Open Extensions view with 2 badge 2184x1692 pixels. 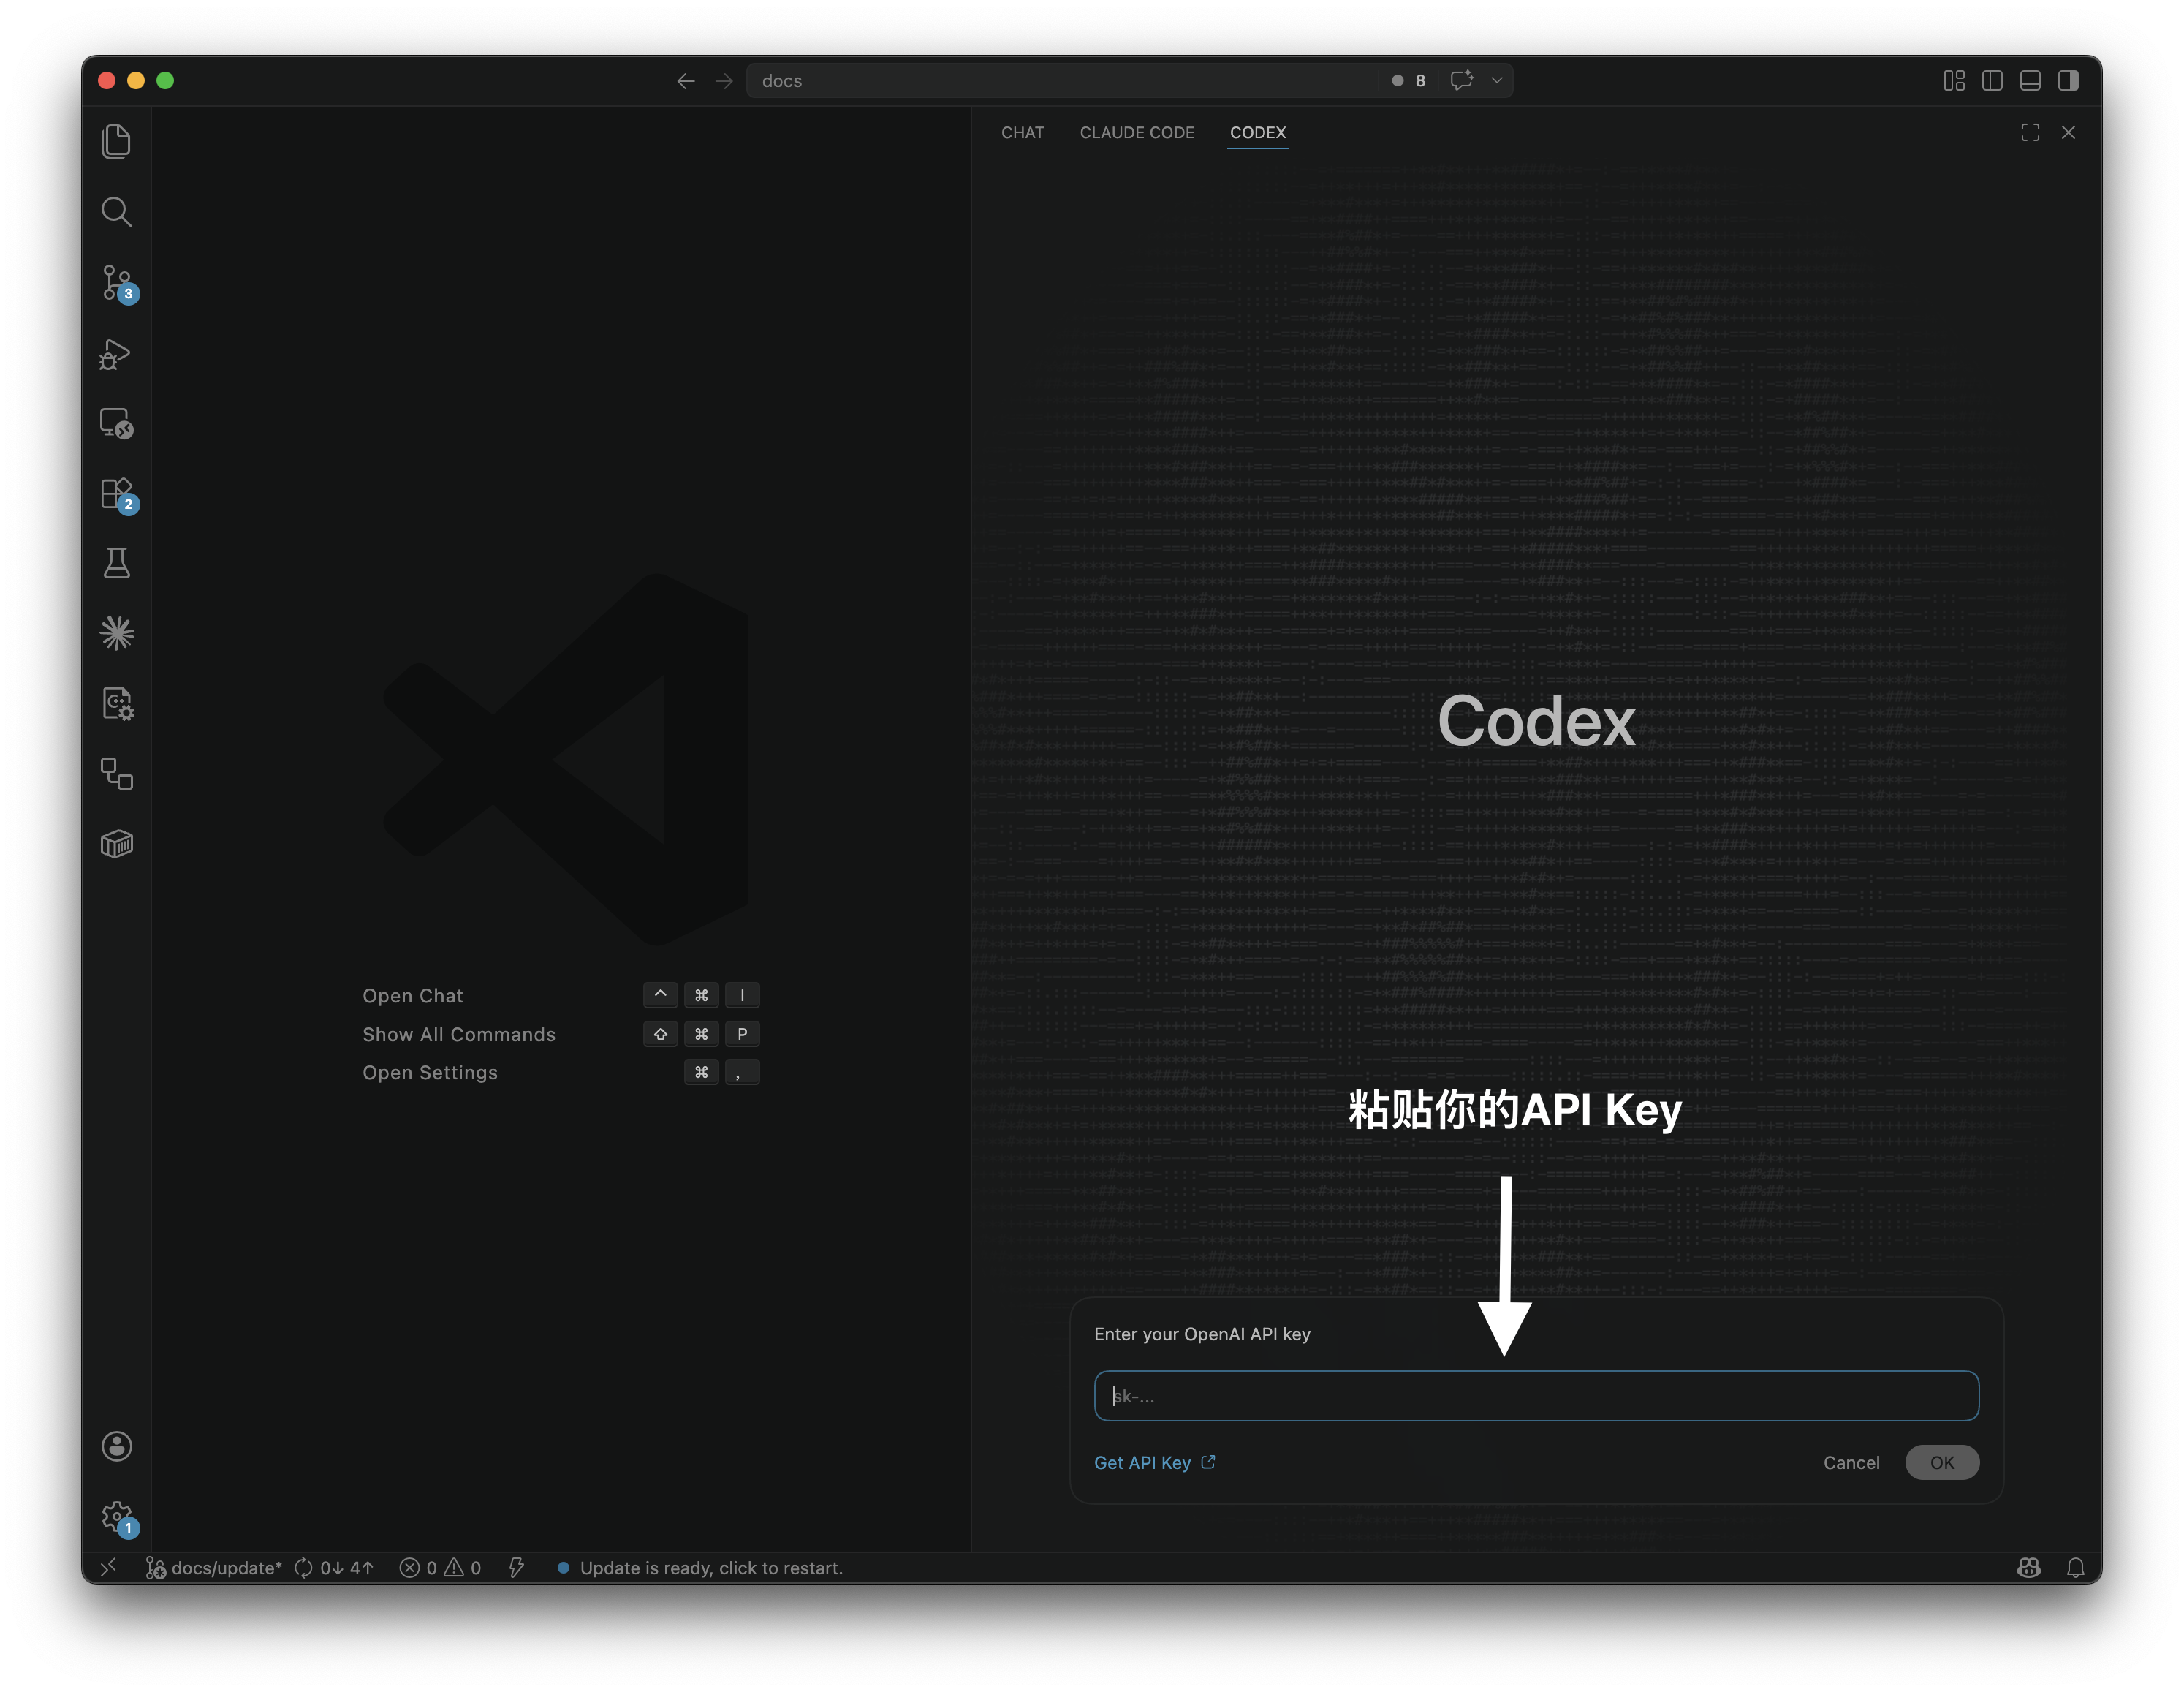(118, 494)
